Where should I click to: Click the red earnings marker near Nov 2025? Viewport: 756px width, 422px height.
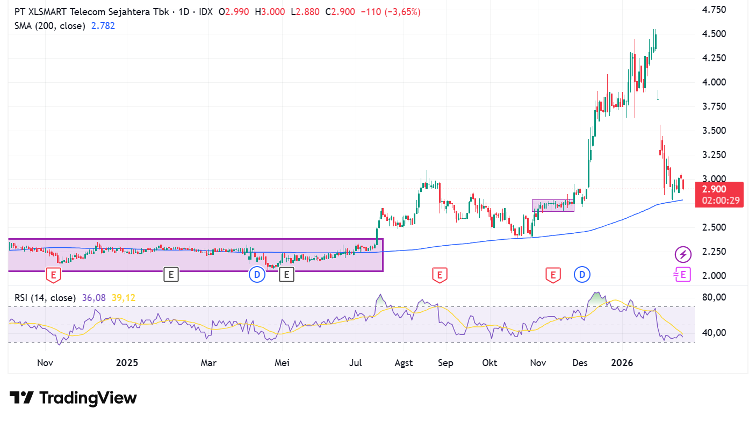tap(552, 275)
